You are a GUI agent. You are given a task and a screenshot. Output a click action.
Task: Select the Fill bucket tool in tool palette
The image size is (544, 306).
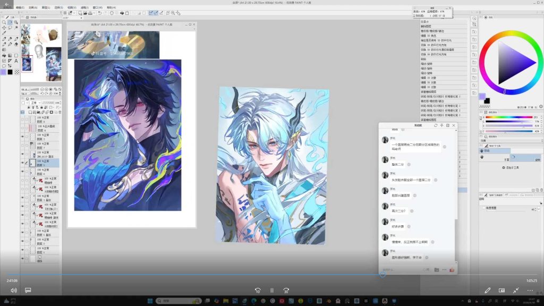(4, 55)
